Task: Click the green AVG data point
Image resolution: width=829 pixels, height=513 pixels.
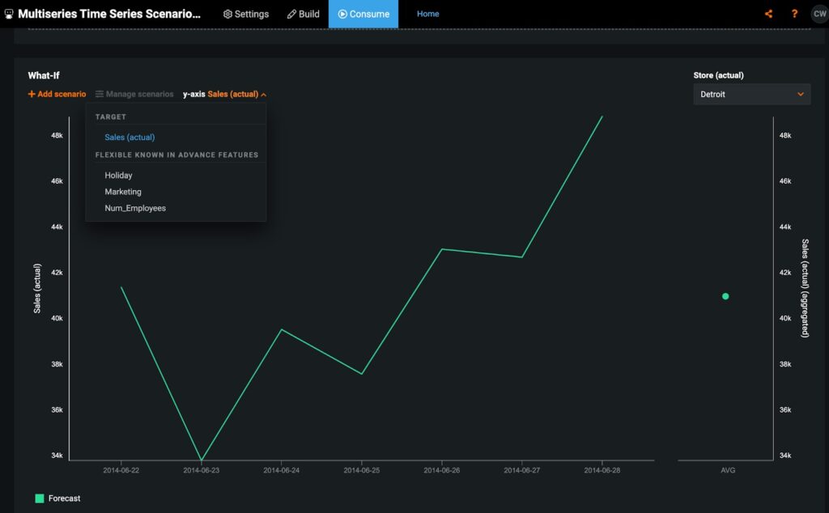Action: click(x=725, y=296)
